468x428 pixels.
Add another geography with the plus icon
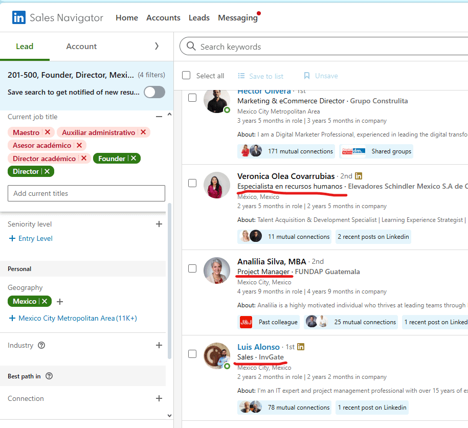[x=60, y=302]
